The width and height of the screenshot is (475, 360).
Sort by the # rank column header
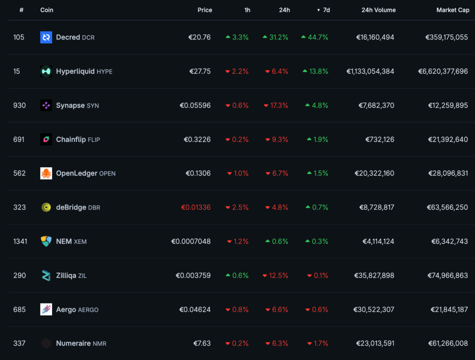(x=21, y=10)
